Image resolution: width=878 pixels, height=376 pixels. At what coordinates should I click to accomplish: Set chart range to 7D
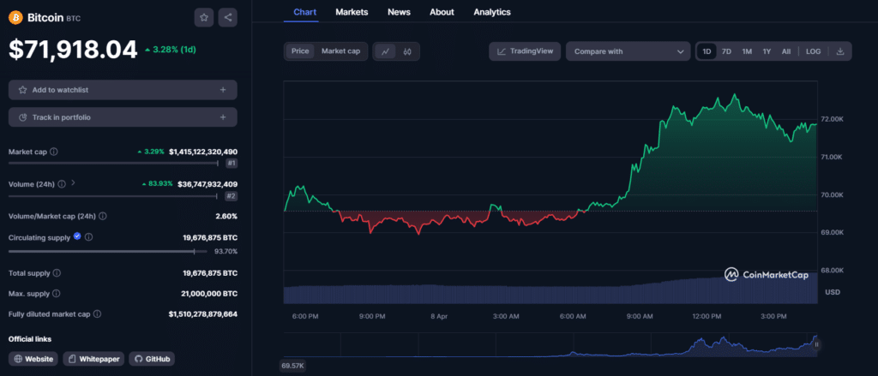click(726, 51)
